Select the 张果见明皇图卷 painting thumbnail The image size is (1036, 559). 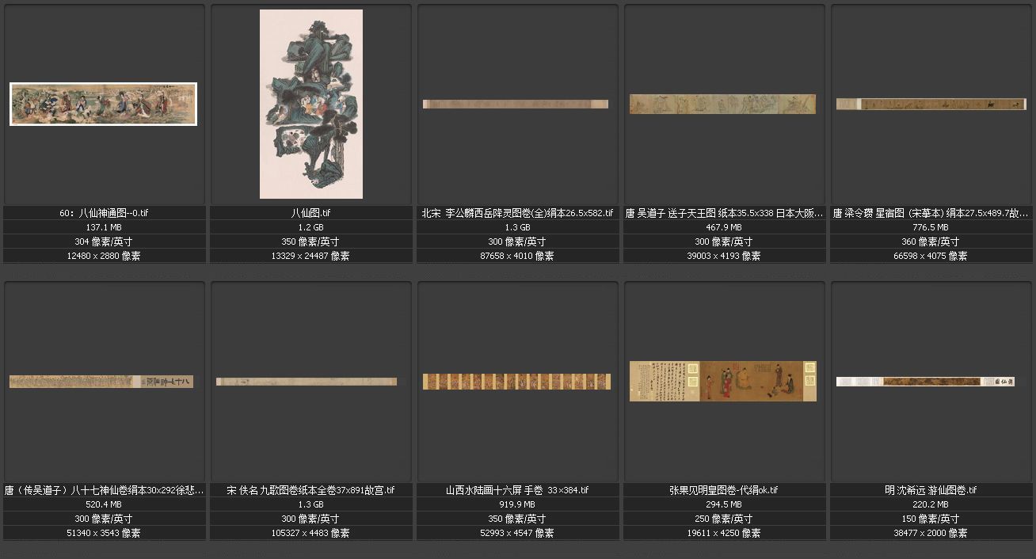(x=722, y=381)
